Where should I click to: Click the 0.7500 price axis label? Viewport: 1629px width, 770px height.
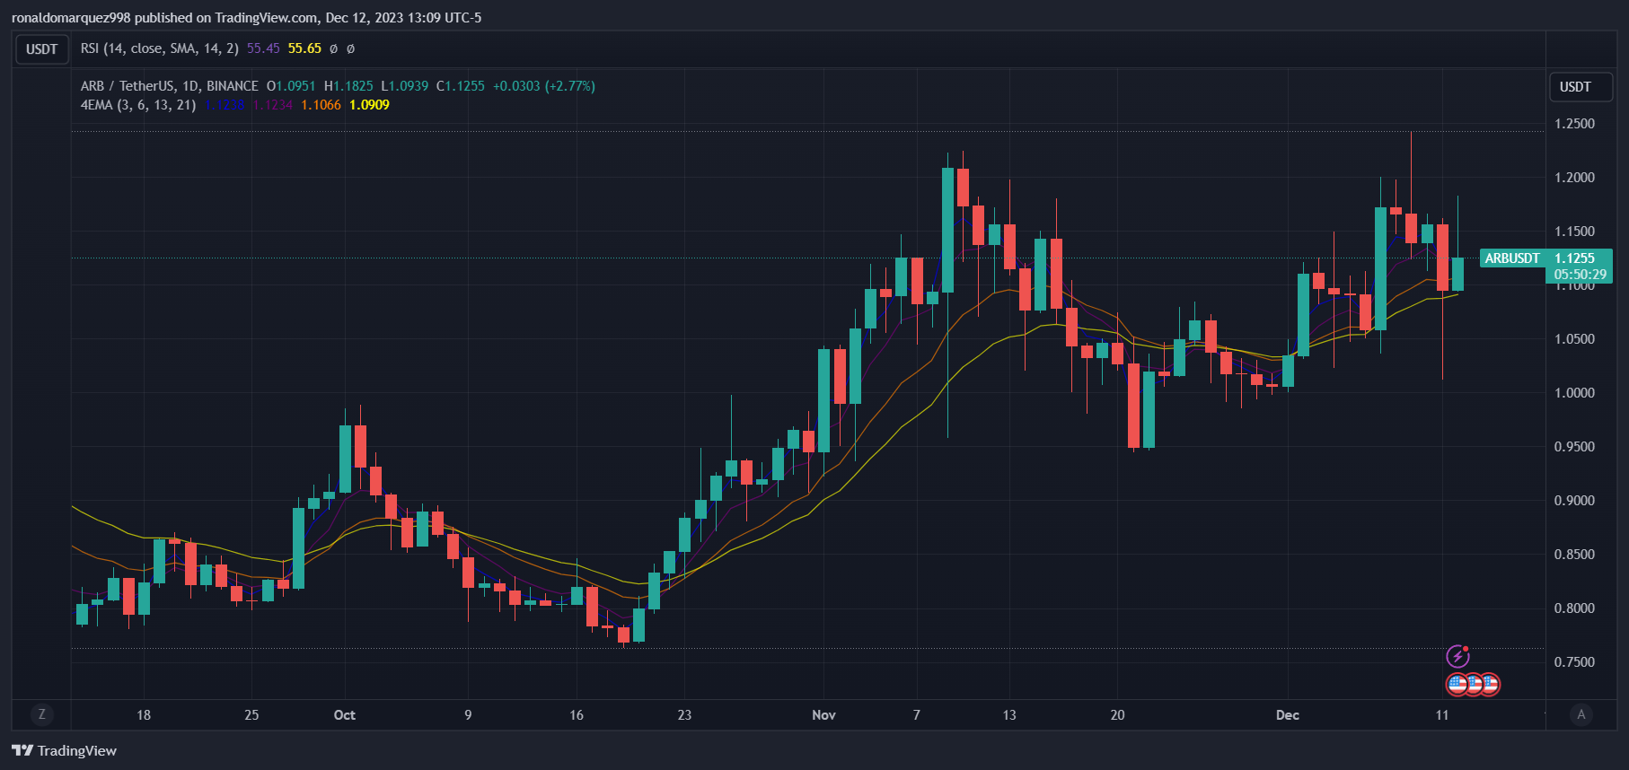(1575, 662)
